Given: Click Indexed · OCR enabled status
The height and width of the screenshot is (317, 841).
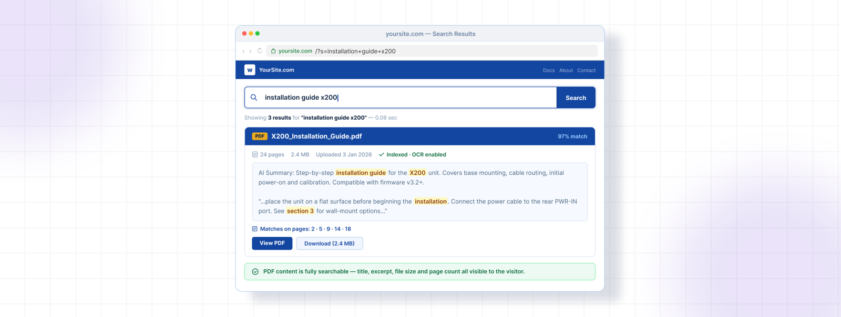Looking at the screenshot, I should pyautogui.click(x=416, y=155).
